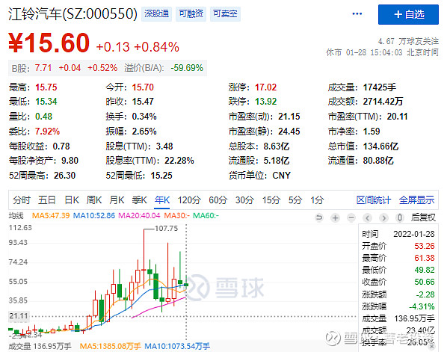This screenshot has height=352, width=447.
Task: Click the MA20:40.04 indicator label
Action: [139, 216]
